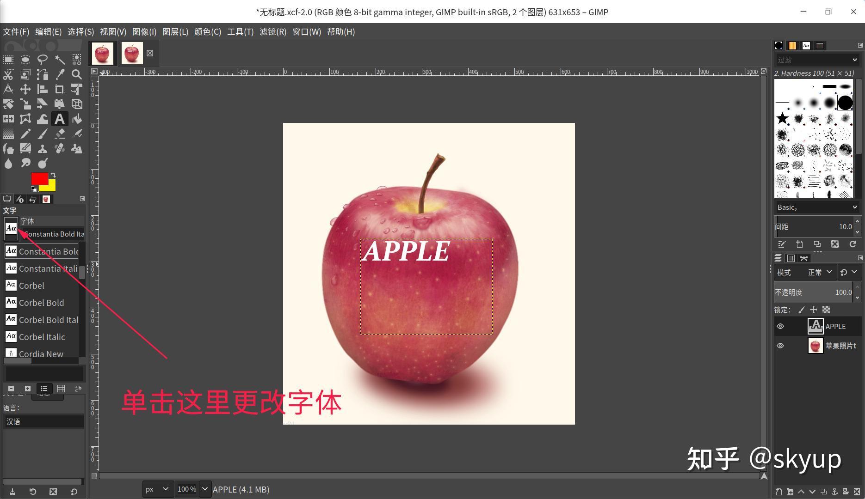Screen dimensions: 865x499
Task: Select the Smudge tool
Action: pyautogui.click(x=25, y=163)
